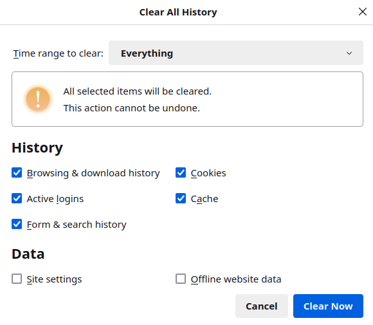Viewport: 373px width, 325px height.
Task: Click the orange warning exclamation icon
Action: coord(38,99)
